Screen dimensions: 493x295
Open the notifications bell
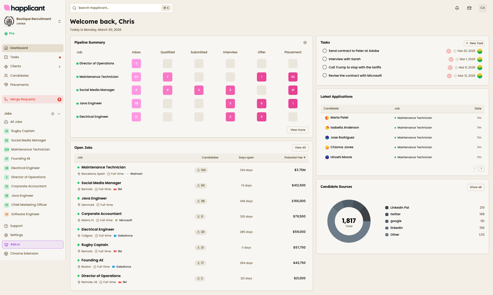point(457,8)
